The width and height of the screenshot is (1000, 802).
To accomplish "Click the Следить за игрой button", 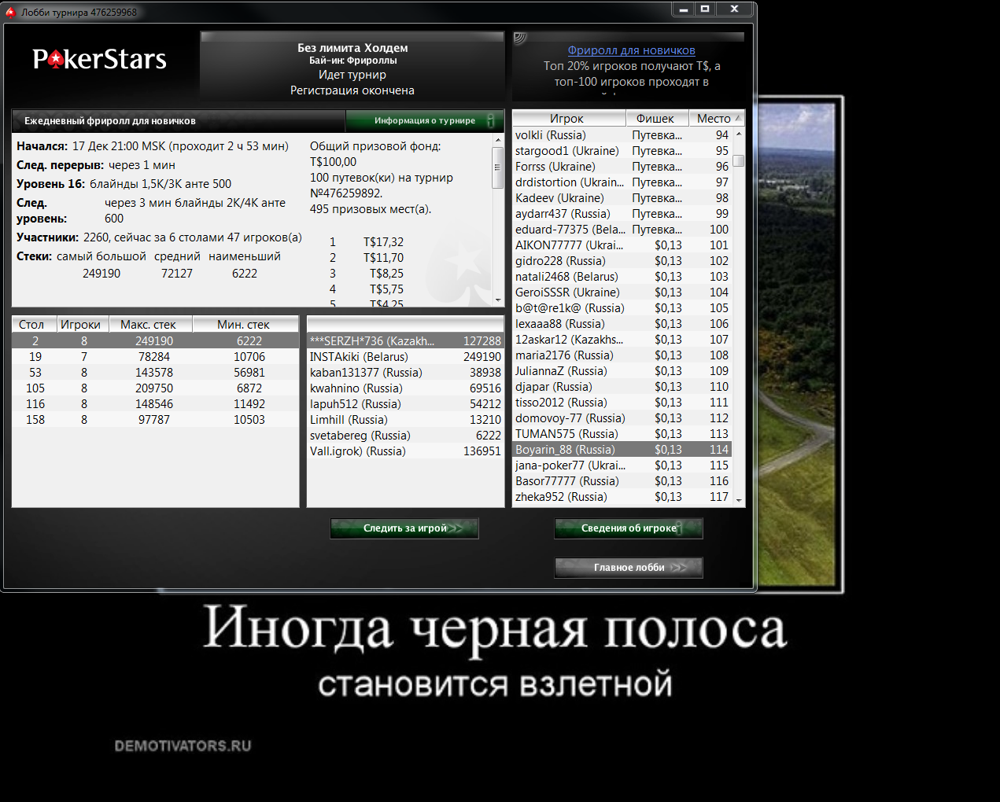I will (x=404, y=528).
